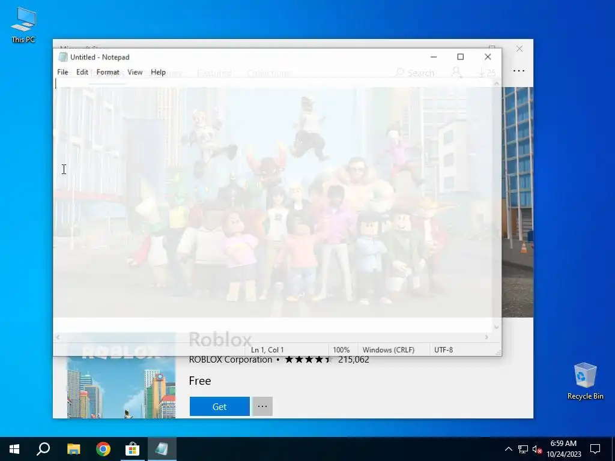This screenshot has height=461, width=615.
Task: Select the Recycle Bin desktop icon
Action: 585,381
